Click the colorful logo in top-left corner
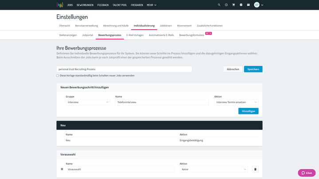 click(60, 5)
